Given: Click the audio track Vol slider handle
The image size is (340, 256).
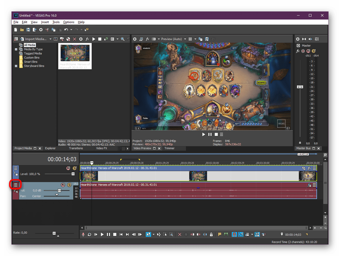Looking at the screenshot, I should (x=59, y=191).
